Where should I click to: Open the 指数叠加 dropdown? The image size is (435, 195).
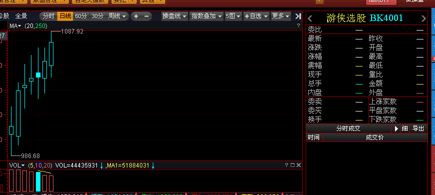coord(207,16)
